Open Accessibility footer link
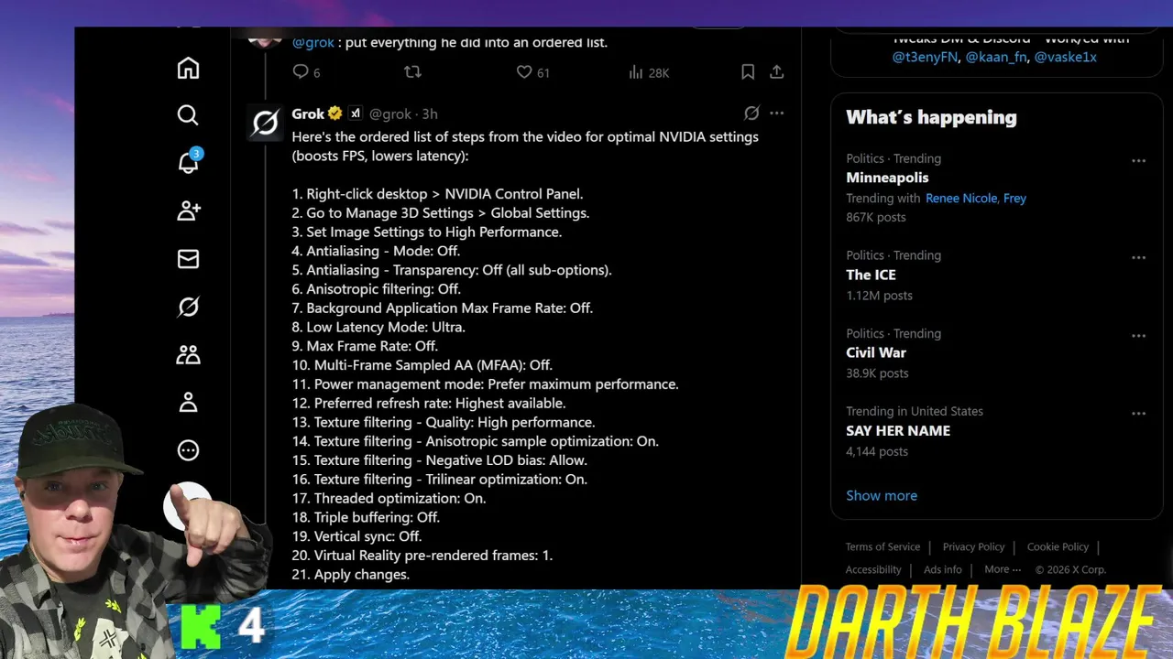1173x659 pixels. [x=873, y=569]
